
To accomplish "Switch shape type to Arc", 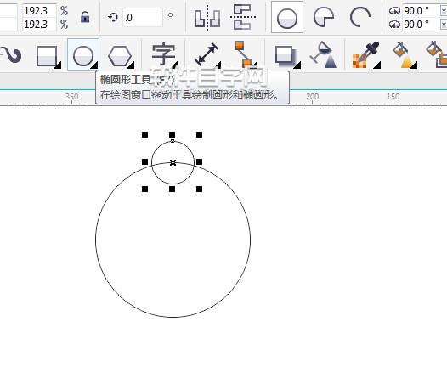I will coord(360,17).
